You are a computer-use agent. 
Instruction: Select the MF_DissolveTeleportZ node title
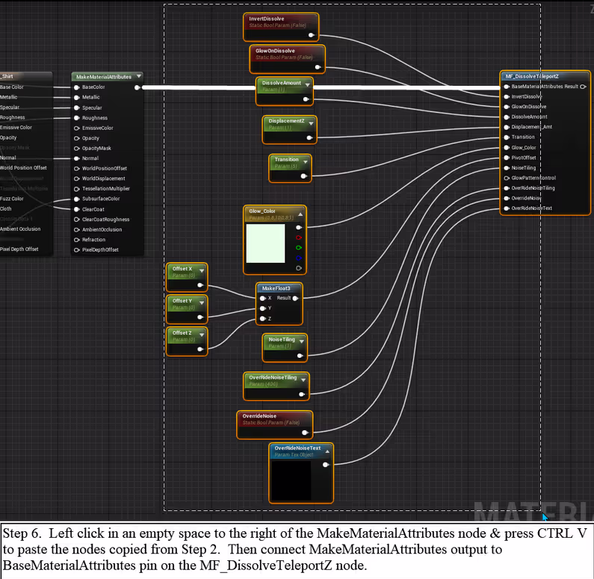(x=532, y=76)
